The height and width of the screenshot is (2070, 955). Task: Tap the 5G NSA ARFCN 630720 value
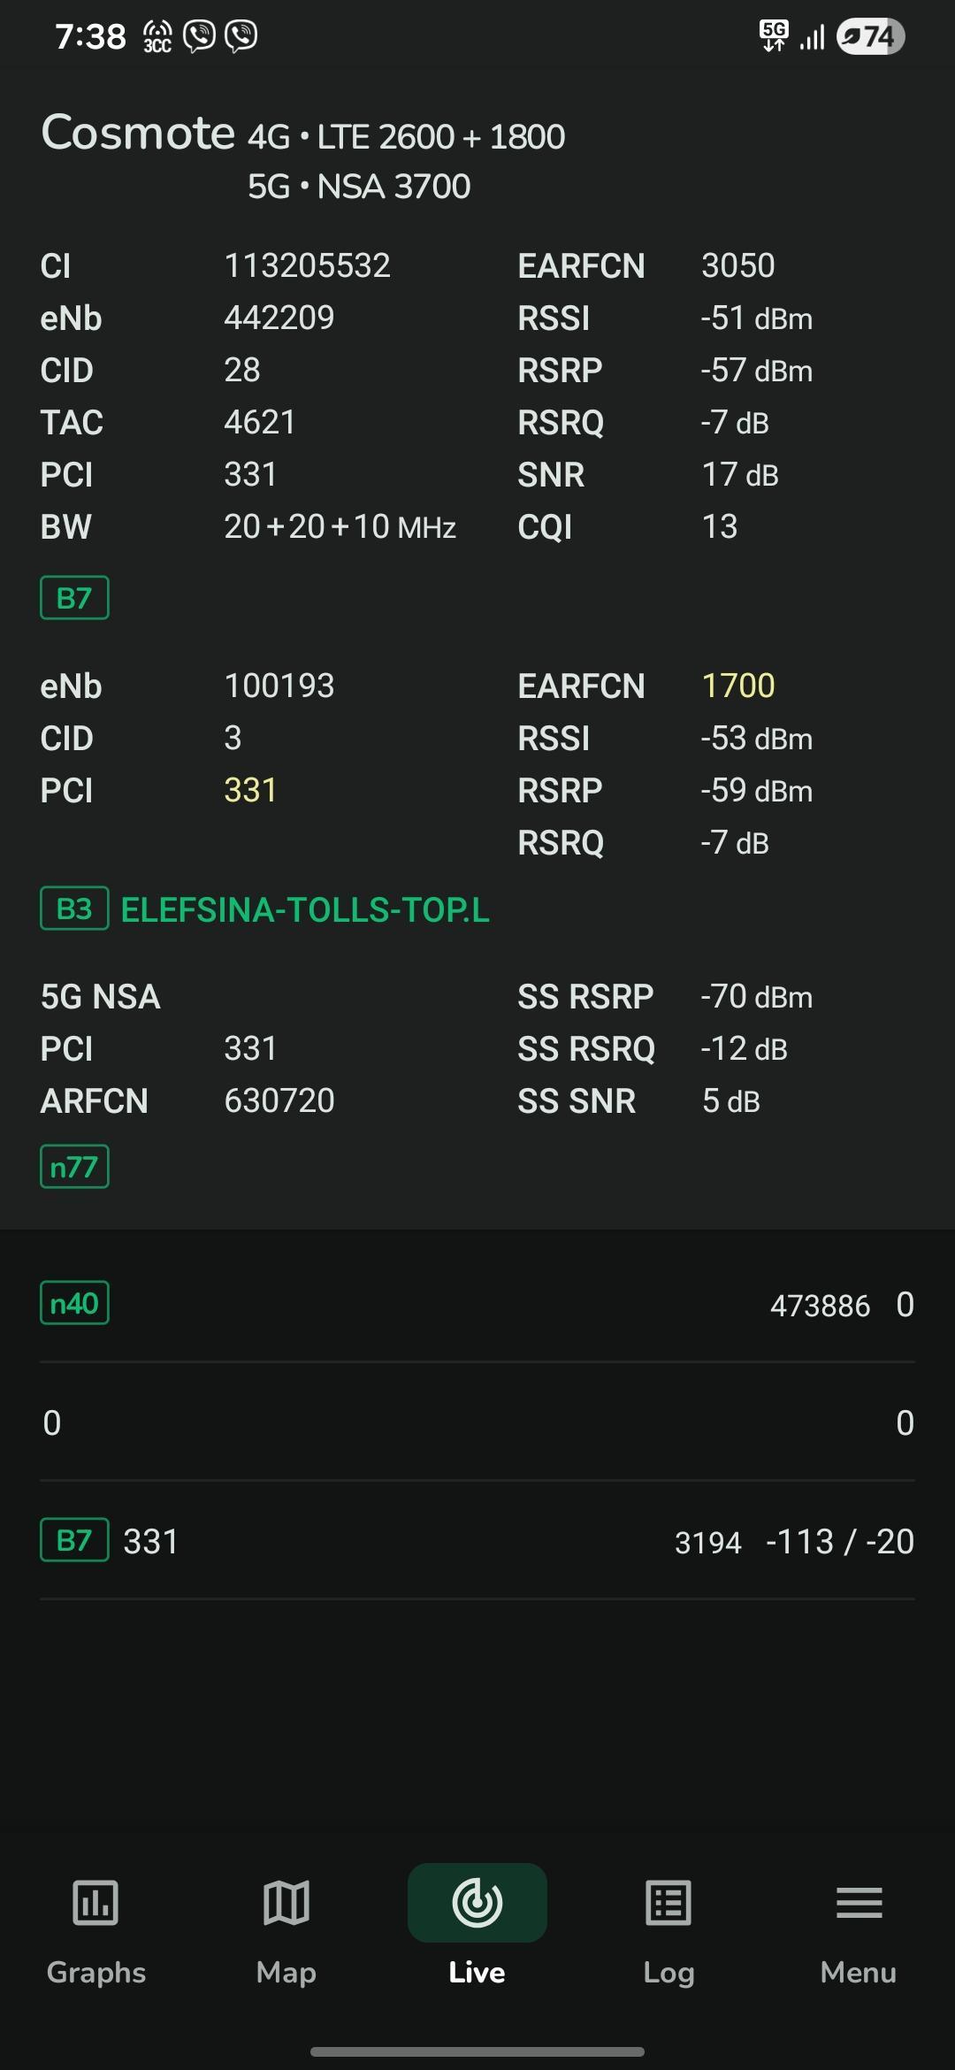pos(279,1100)
